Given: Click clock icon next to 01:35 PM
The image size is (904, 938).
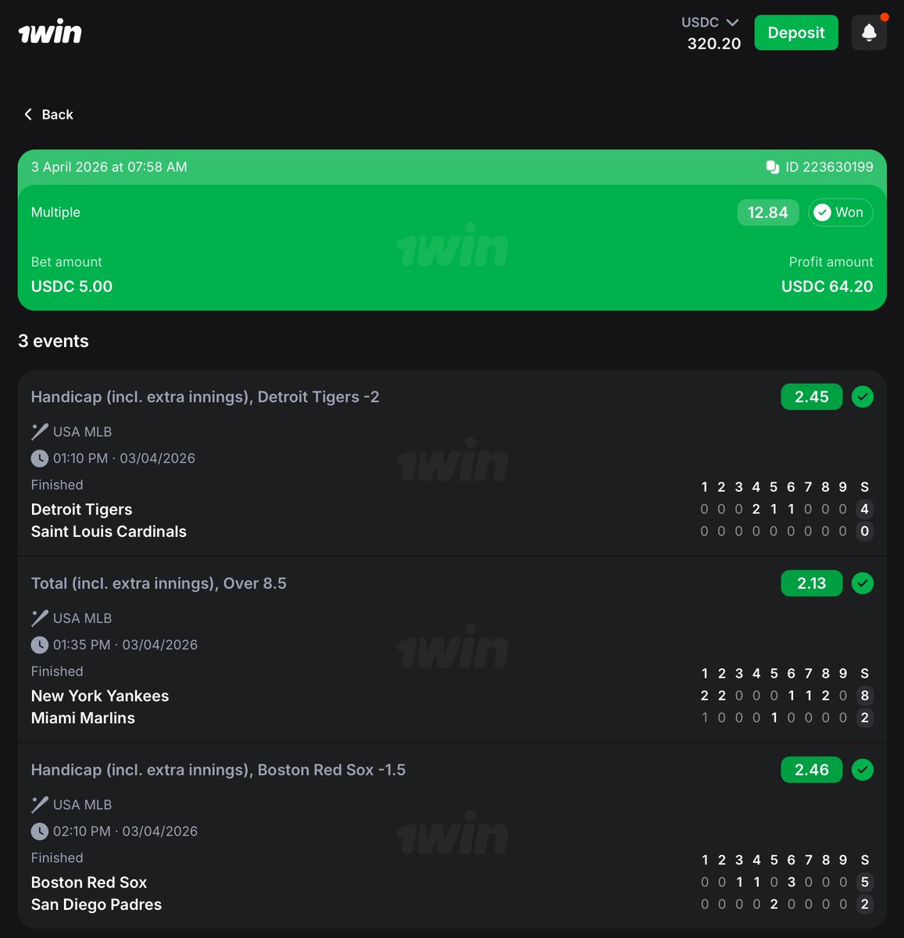Looking at the screenshot, I should [x=40, y=645].
